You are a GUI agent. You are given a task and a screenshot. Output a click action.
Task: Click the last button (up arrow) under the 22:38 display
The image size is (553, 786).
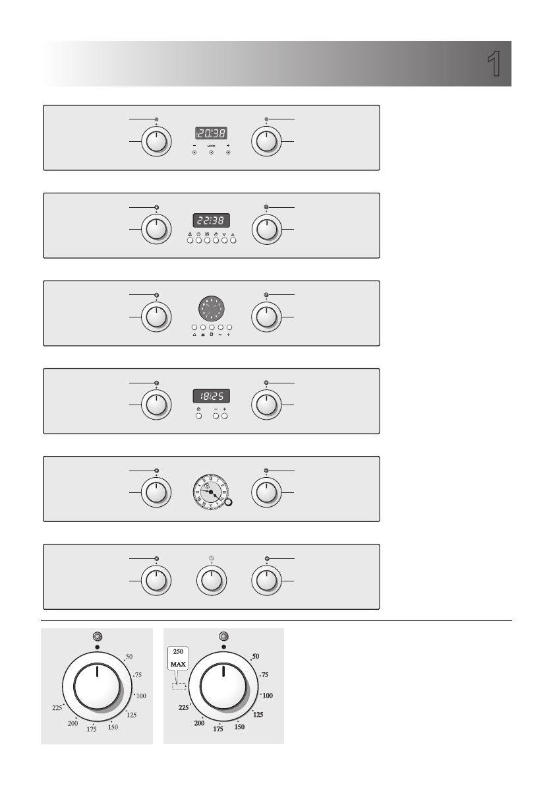[233, 241]
